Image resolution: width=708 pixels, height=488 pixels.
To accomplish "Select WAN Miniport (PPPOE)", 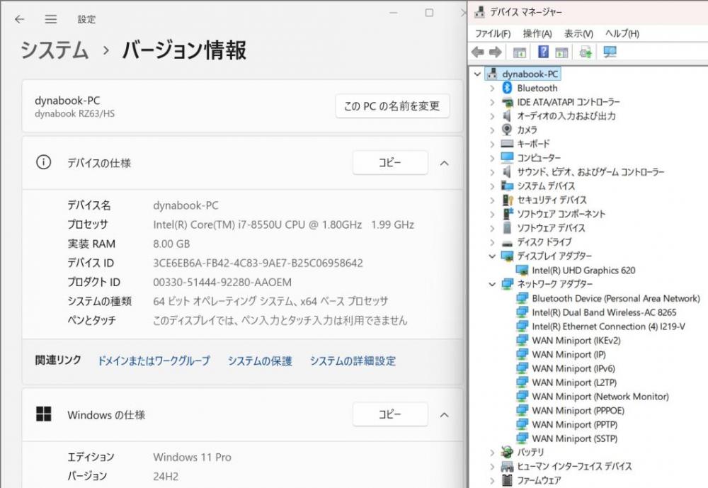I will point(578,410).
